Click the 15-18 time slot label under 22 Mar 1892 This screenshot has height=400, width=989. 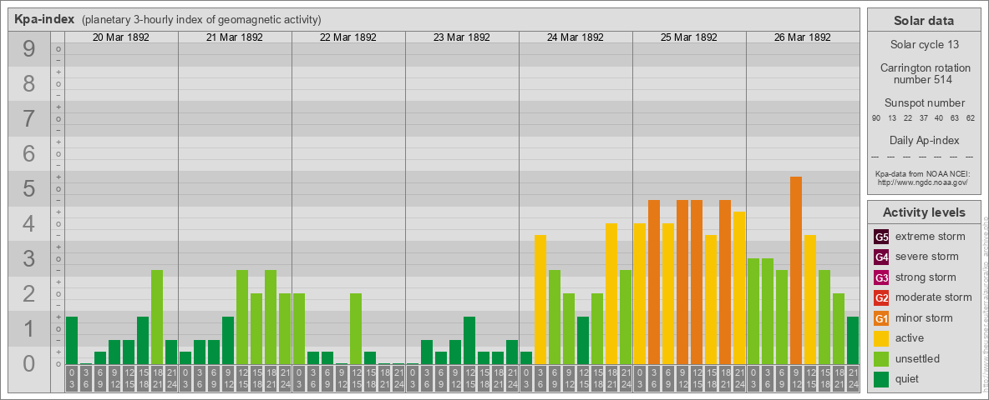coord(370,378)
